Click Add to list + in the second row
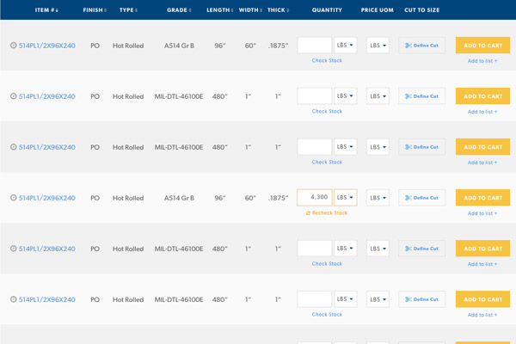Image resolution: width=516 pixels, height=344 pixels. click(x=482, y=112)
